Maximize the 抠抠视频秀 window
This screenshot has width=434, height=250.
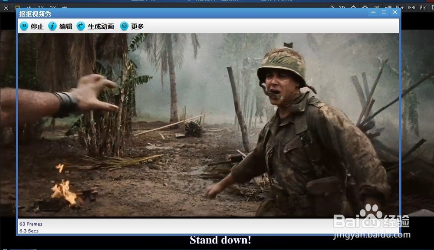[384, 12]
